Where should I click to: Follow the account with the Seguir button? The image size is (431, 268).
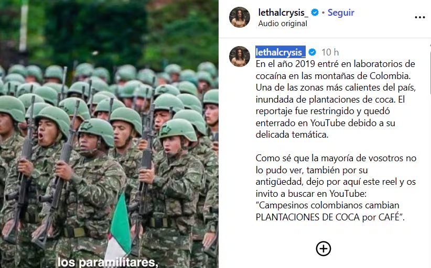tap(341, 13)
